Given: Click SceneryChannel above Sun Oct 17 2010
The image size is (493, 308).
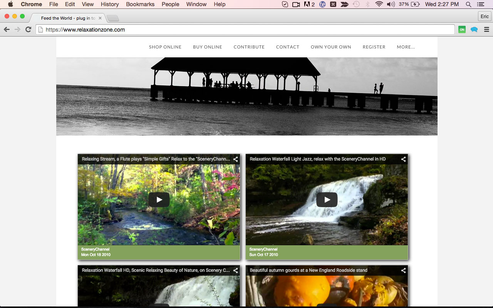Looking at the screenshot, I should point(263,249).
